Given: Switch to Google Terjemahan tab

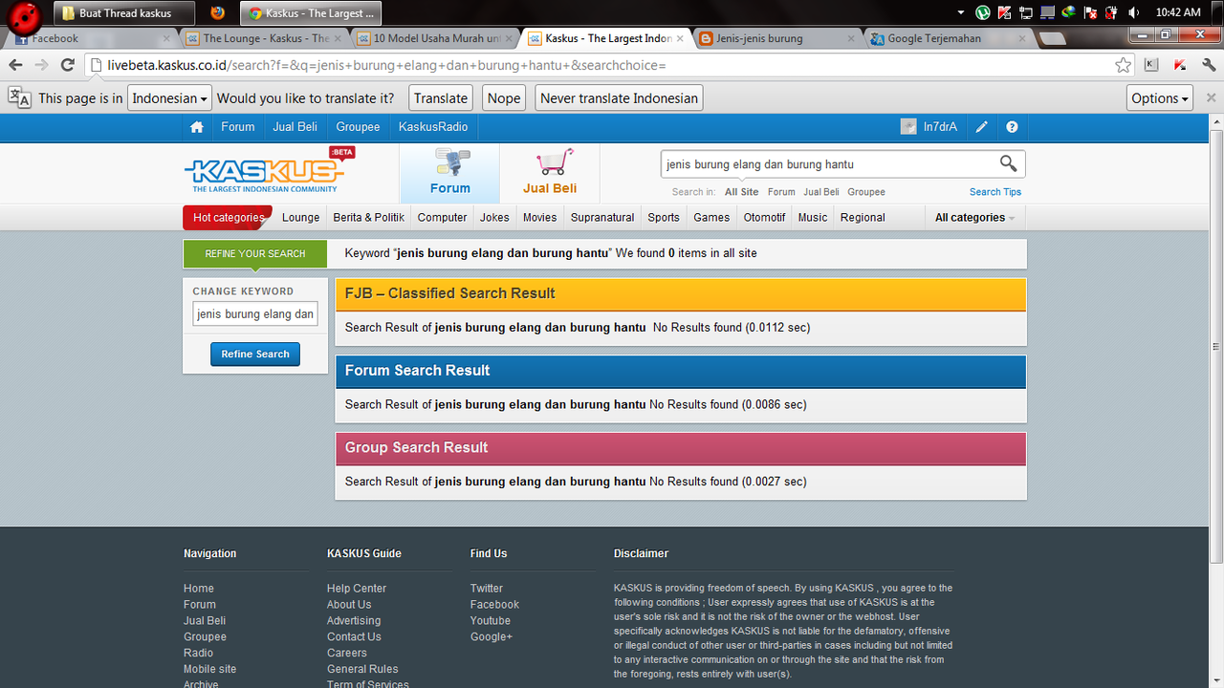Looking at the screenshot, I should [x=949, y=38].
